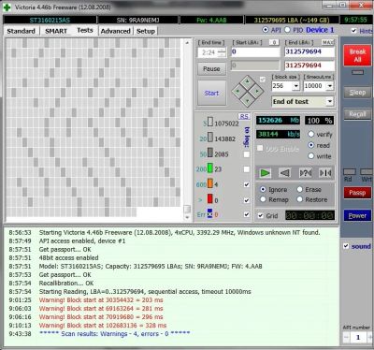This screenshot has height=350, width=374.
Task: Switch to the Tests tab
Action: [85, 30]
